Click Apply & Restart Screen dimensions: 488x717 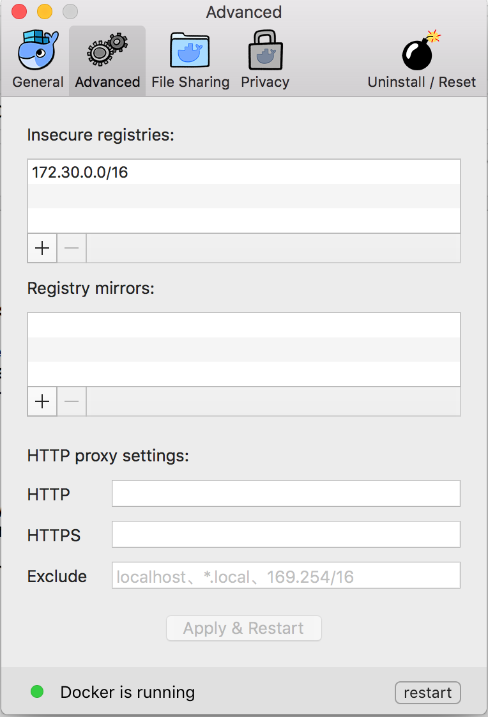(243, 628)
